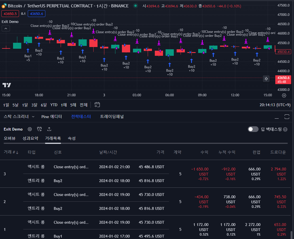Toggle the deep backtesting switch

[253, 129]
